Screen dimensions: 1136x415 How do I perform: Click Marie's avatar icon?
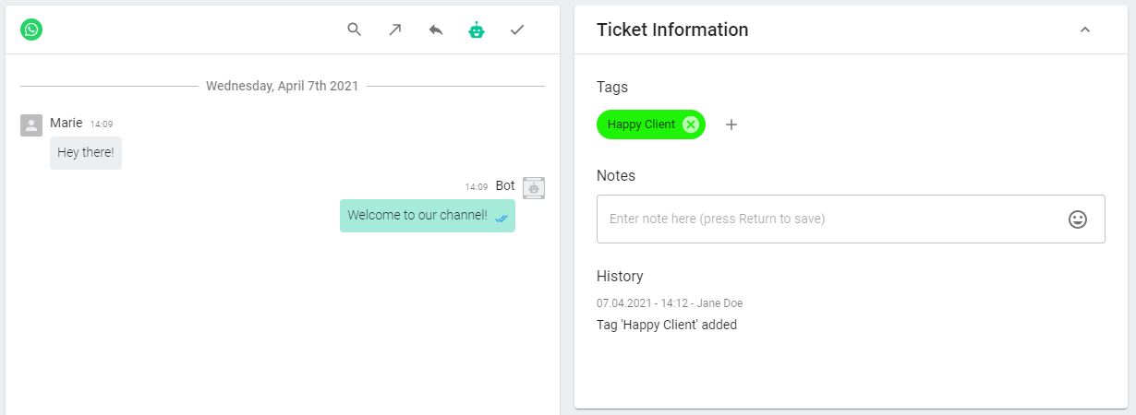point(31,125)
